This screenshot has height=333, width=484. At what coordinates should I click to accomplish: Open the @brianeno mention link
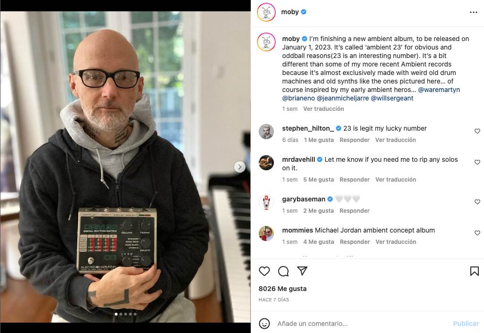click(298, 98)
